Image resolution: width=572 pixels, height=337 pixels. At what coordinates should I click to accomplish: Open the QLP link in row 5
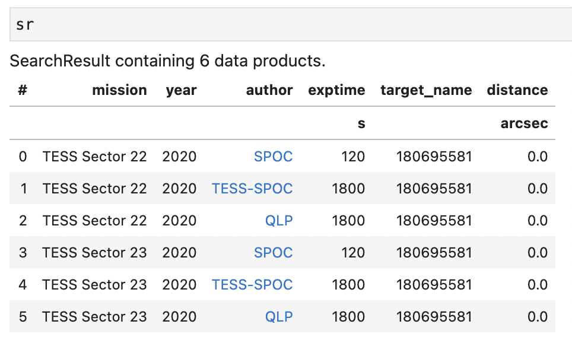(x=279, y=317)
